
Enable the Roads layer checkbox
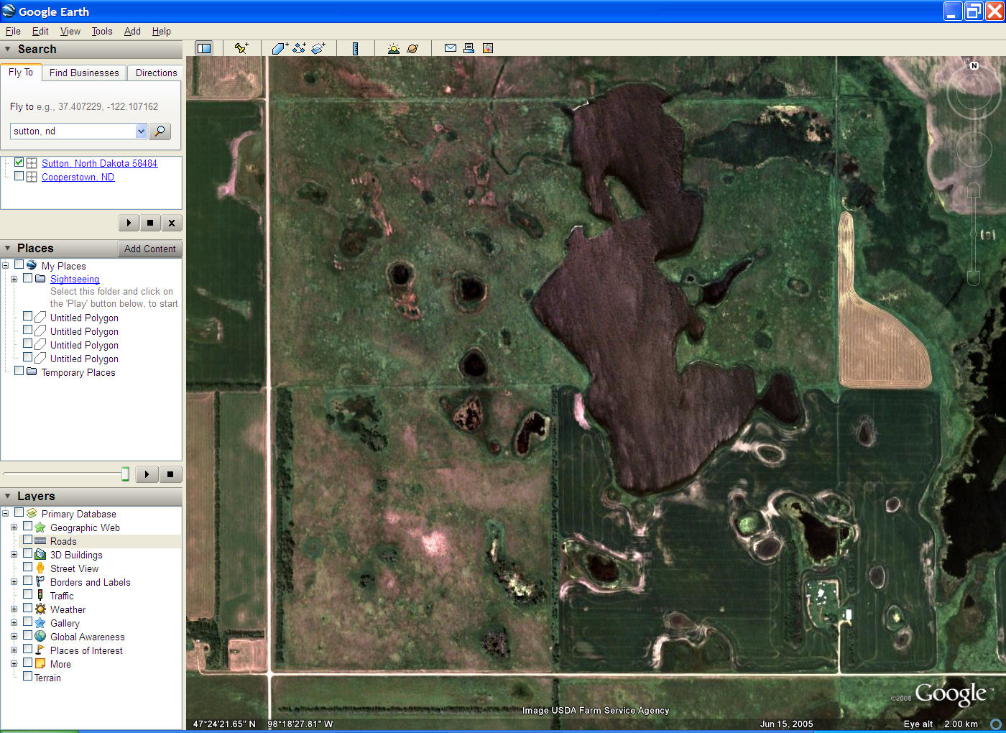coord(27,540)
